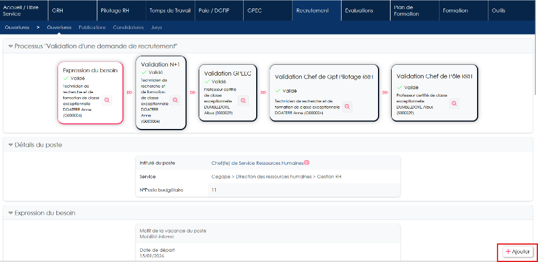The image size is (538, 262).
Task: Select Validation Chef de Gpt Pilotage RRH card
Action: click(325, 93)
